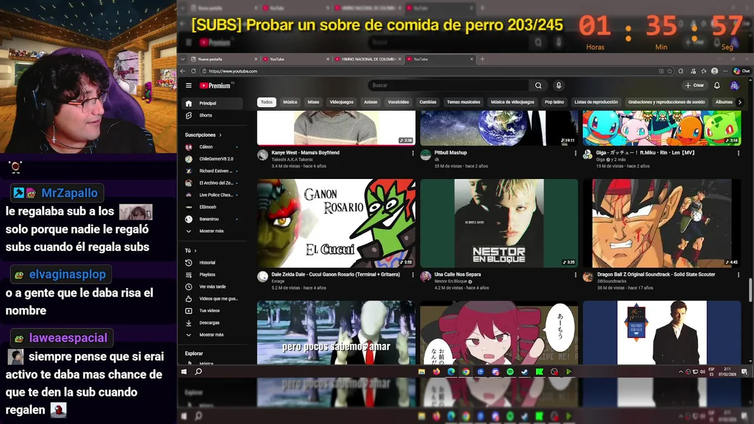Image resolution: width=754 pixels, height=424 pixels.
Task: Open Kick app from the taskbar
Action: coord(540,372)
